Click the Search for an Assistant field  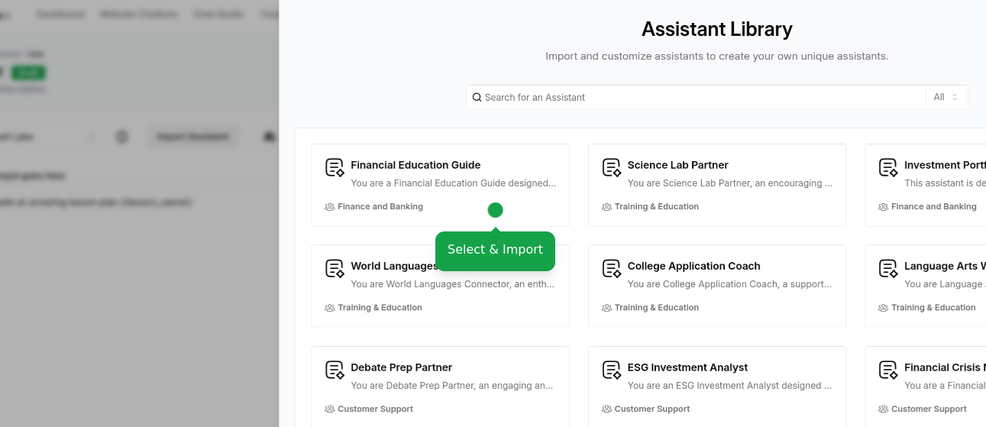coord(696,97)
